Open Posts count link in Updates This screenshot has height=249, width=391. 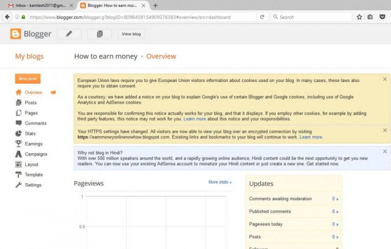click(x=335, y=237)
